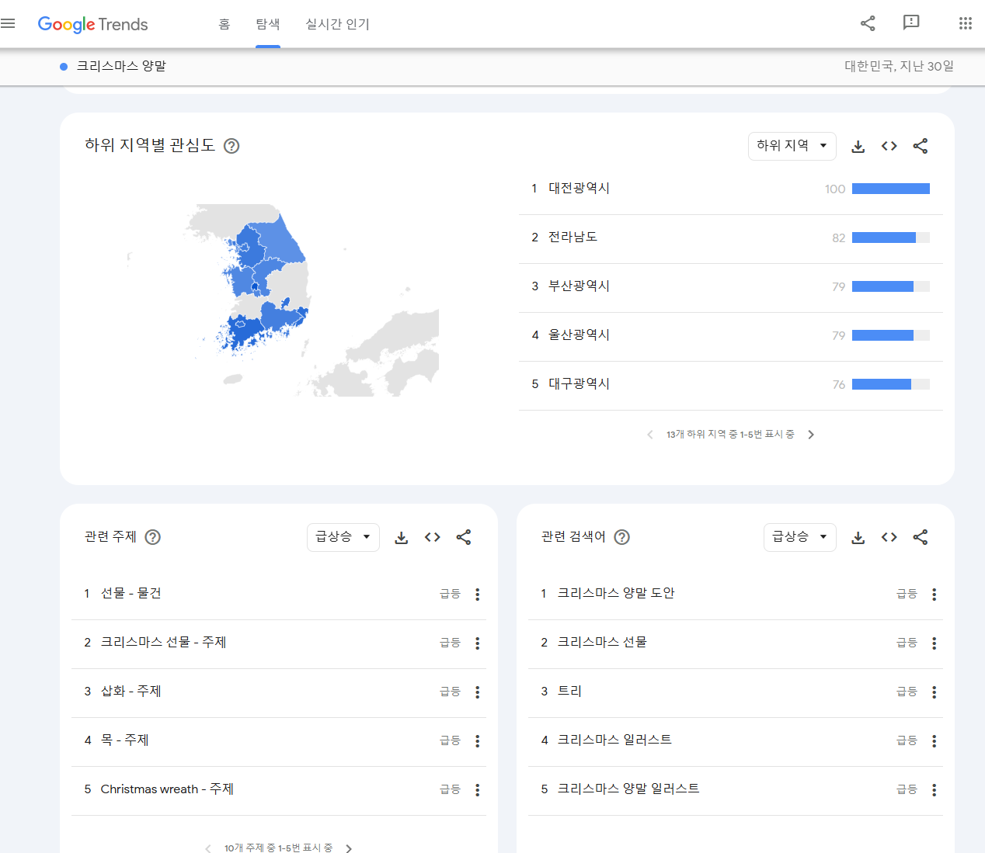Click the 대전광역시 interest bar
This screenshot has height=853, width=985.
coord(890,188)
